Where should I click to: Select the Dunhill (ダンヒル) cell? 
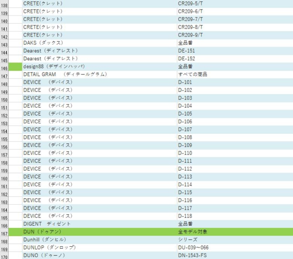click(x=99, y=240)
